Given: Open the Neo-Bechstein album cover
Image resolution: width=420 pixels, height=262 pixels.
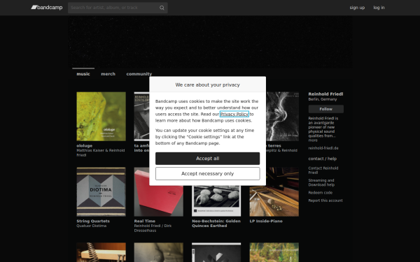Looking at the screenshot, I should tap(216, 201).
